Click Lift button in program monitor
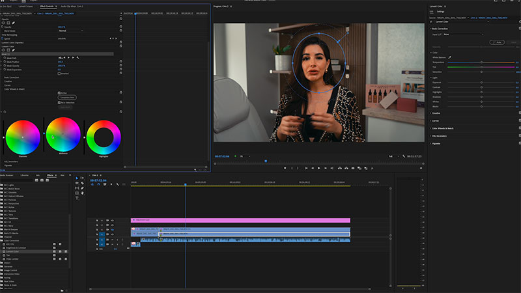 tap(339, 168)
